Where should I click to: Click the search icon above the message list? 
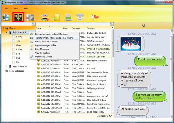[112, 24]
